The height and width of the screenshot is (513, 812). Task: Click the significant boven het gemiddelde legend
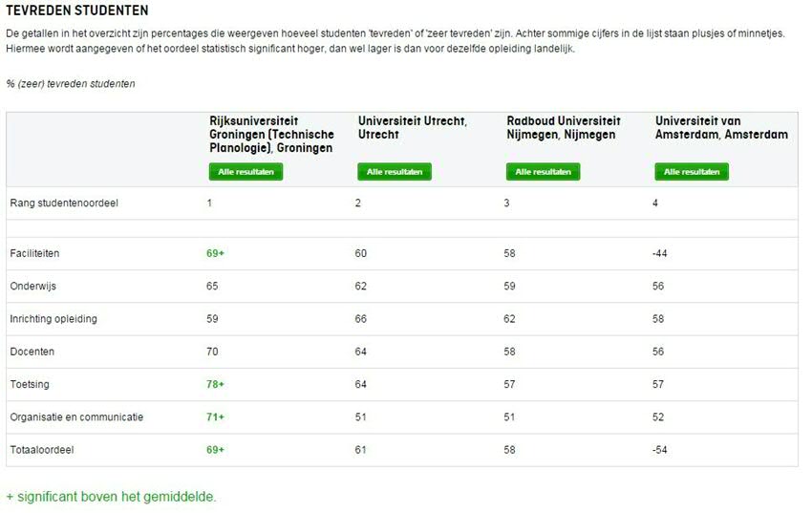[x=111, y=497]
